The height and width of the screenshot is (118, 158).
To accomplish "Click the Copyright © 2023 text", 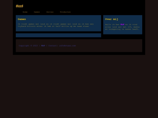I will tap(28, 46).
